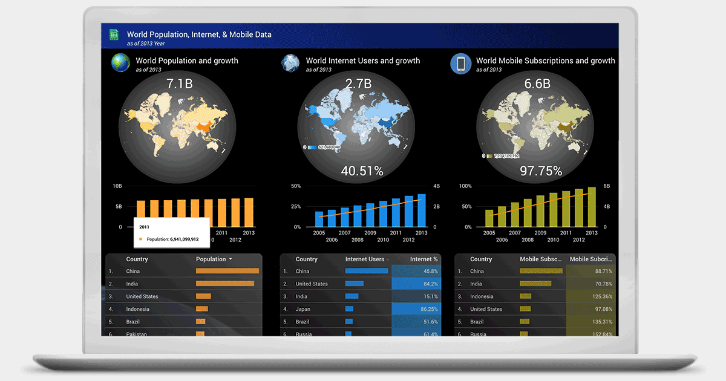Click United States 84.2% internet cell

point(416,284)
